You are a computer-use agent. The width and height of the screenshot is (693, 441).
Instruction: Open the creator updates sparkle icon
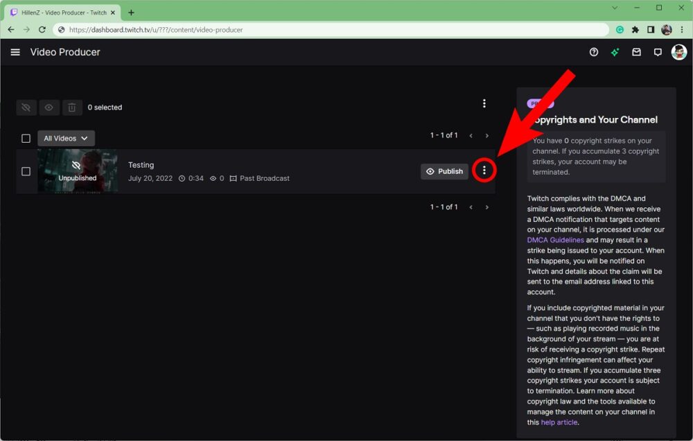tap(615, 52)
